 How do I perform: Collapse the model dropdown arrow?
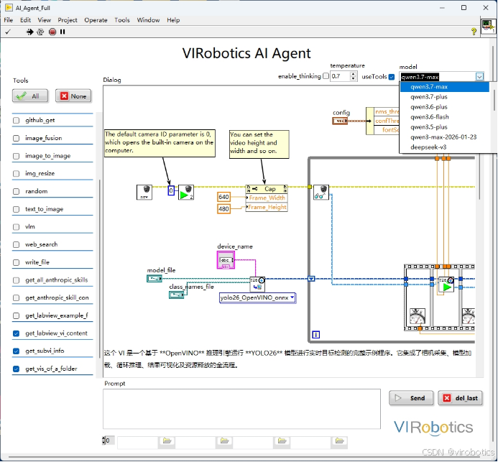[x=479, y=77]
